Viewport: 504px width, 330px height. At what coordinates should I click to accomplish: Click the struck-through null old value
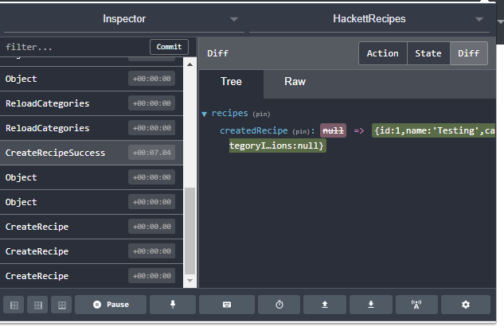(333, 130)
